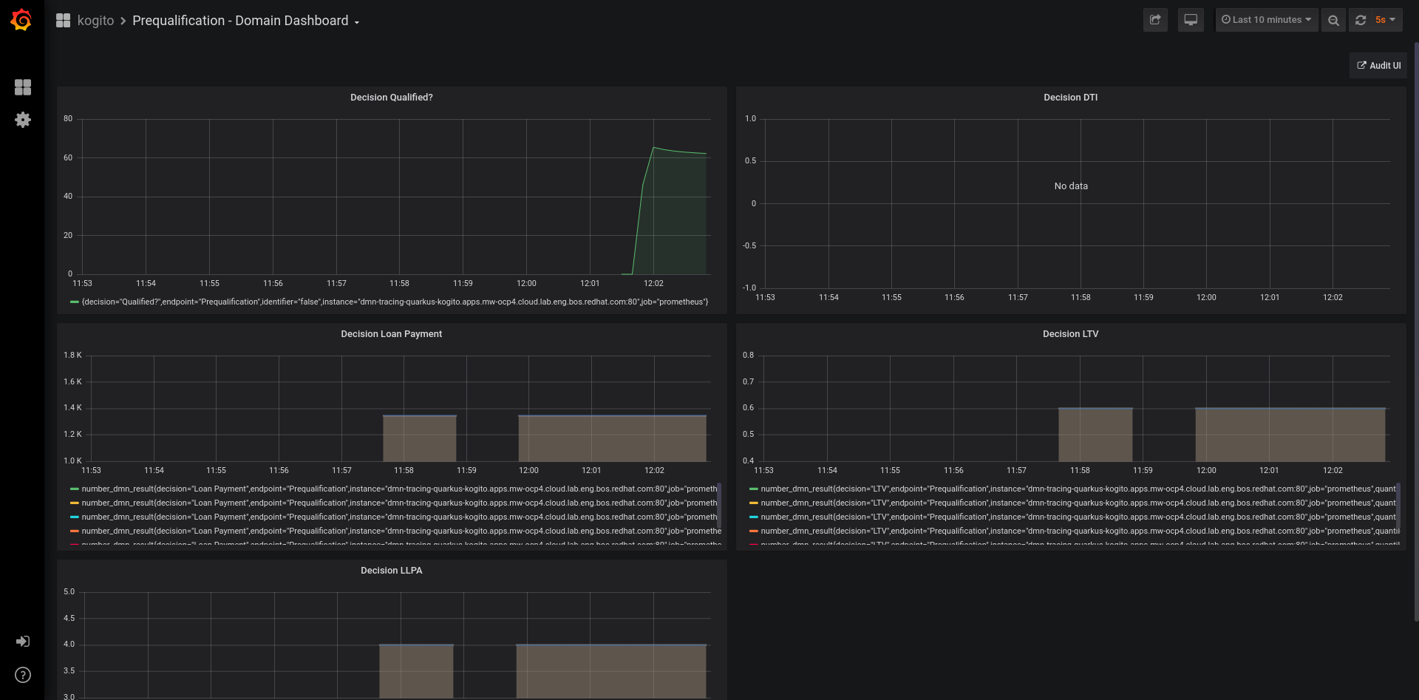Open the Prequalification dashboard name dropdown
This screenshot has height=700, width=1419.
[x=245, y=21]
